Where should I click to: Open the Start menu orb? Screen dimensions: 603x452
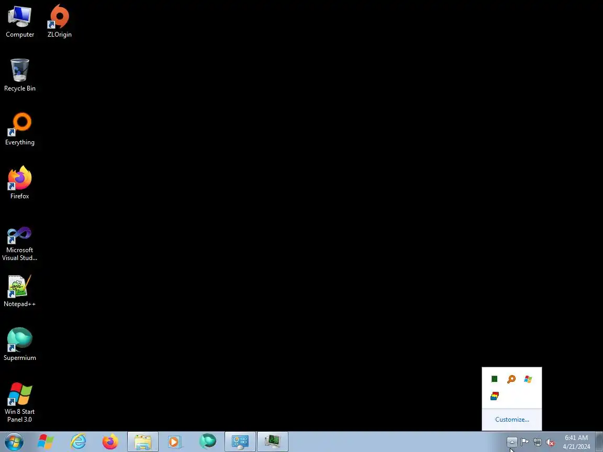click(x=14, y=442)
